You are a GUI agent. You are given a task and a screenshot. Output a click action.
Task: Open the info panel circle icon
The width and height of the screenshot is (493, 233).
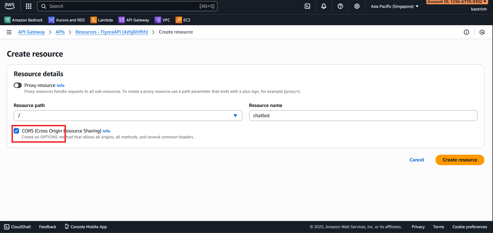466,32
